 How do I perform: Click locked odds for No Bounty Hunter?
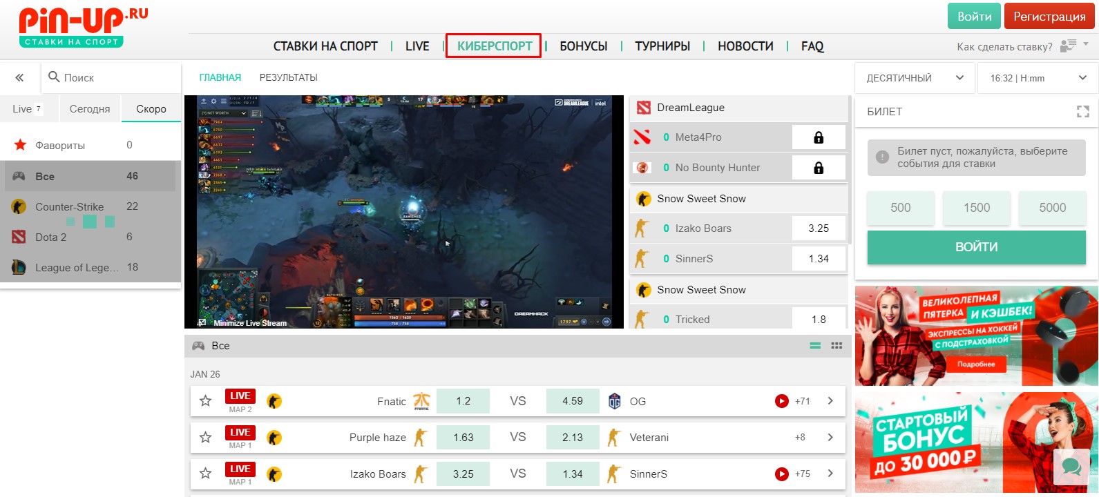(819, 168)
